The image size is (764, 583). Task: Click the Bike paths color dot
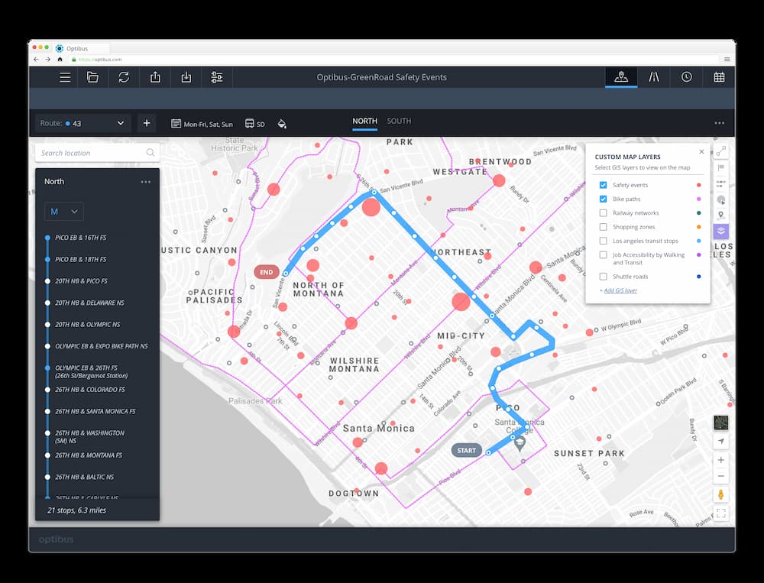[698, 199]
